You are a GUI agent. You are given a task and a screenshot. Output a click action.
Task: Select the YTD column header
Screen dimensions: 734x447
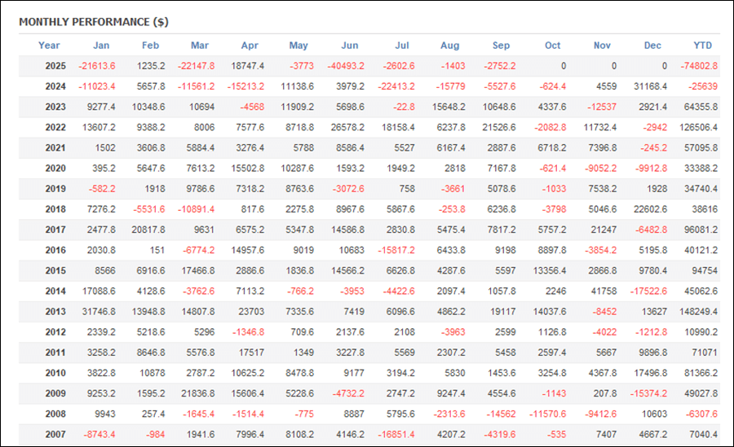[x=702, y=46]
